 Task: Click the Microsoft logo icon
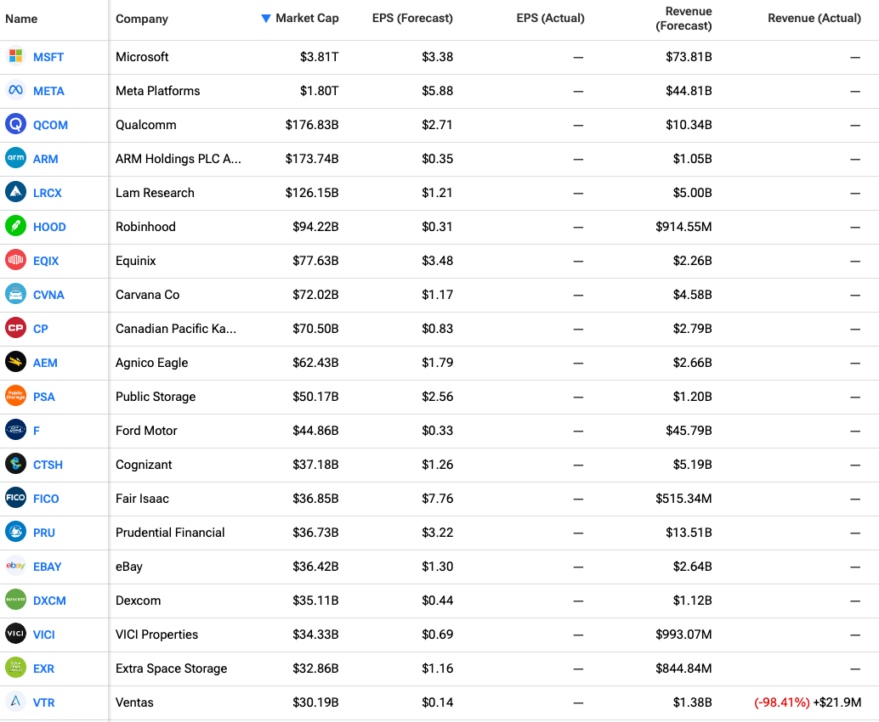(15, 57)
